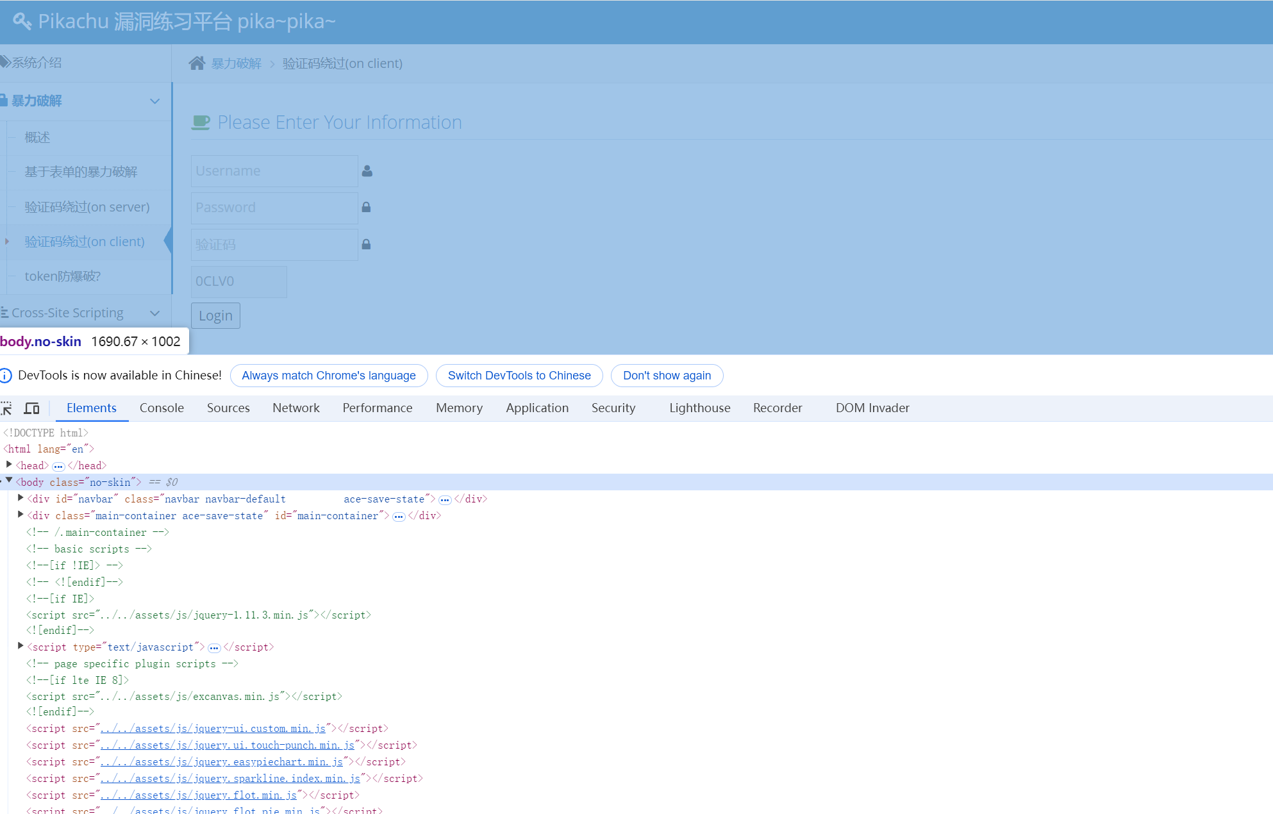1273x814 pixels.
Task: Open the Network tab
Action: [x=295, y=408]
